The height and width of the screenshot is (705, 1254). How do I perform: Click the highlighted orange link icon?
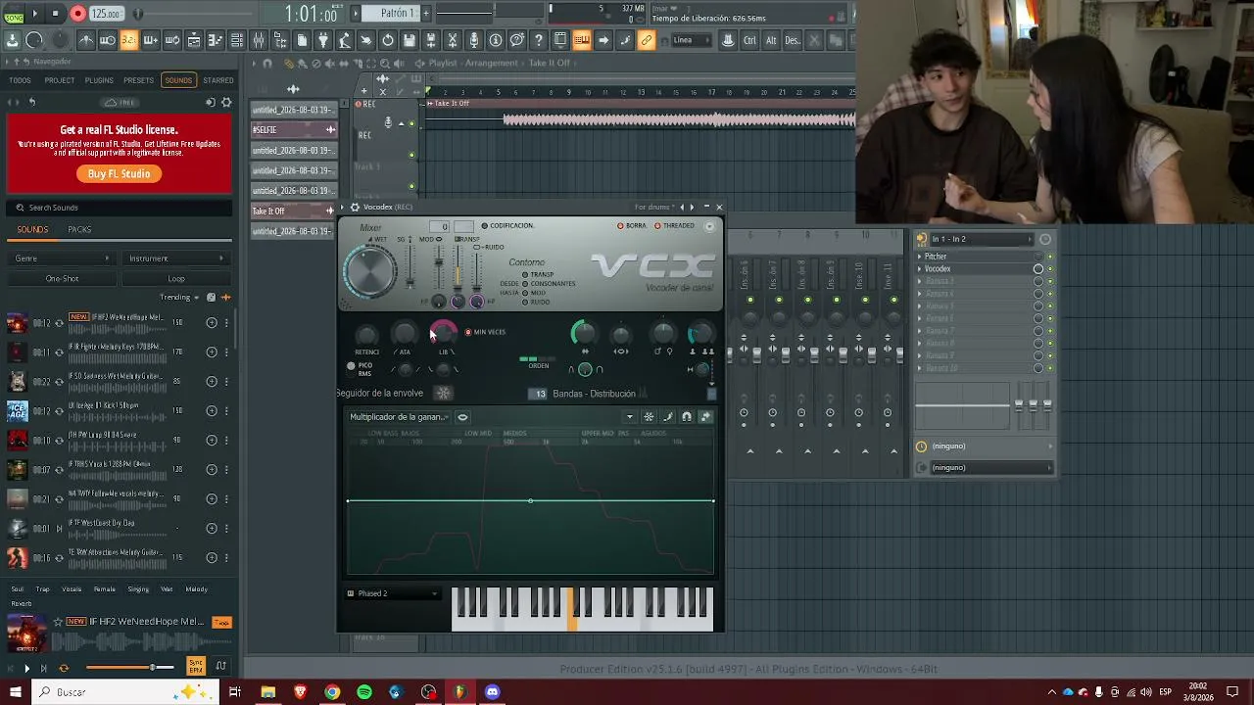coord(647,40)
